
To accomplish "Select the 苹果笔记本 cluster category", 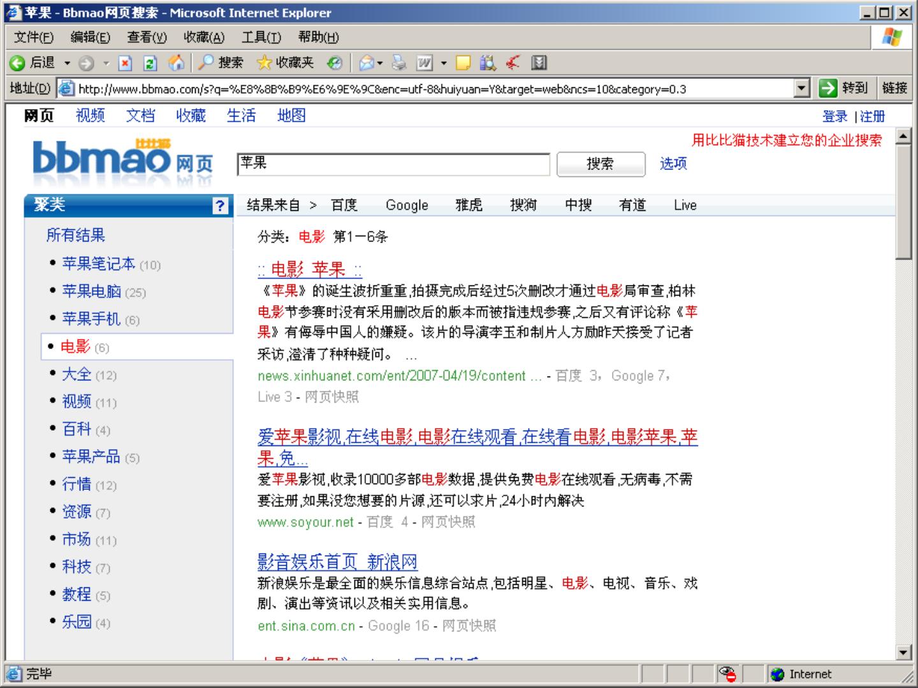I will 98,264.
